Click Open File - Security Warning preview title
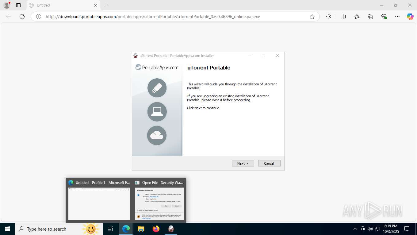This screenshot has height=235, width=417. point(163,183)
